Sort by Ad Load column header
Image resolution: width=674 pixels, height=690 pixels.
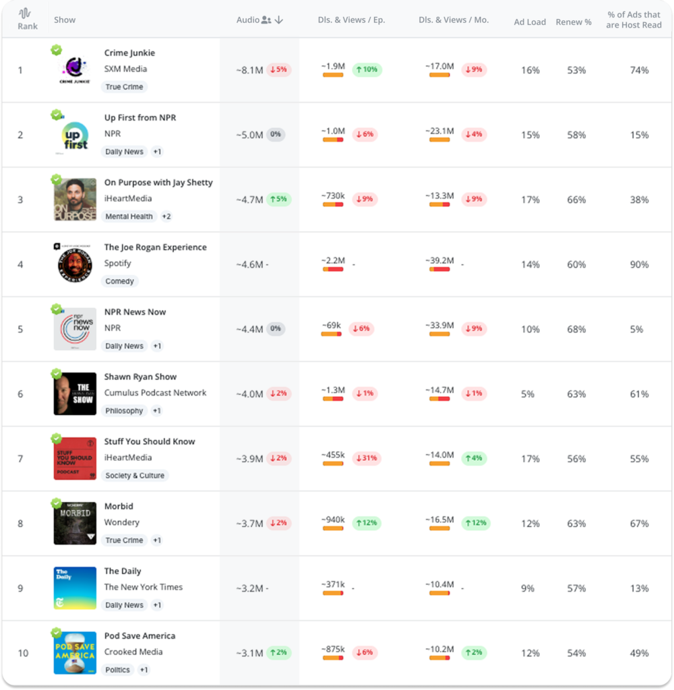point(530,22)
